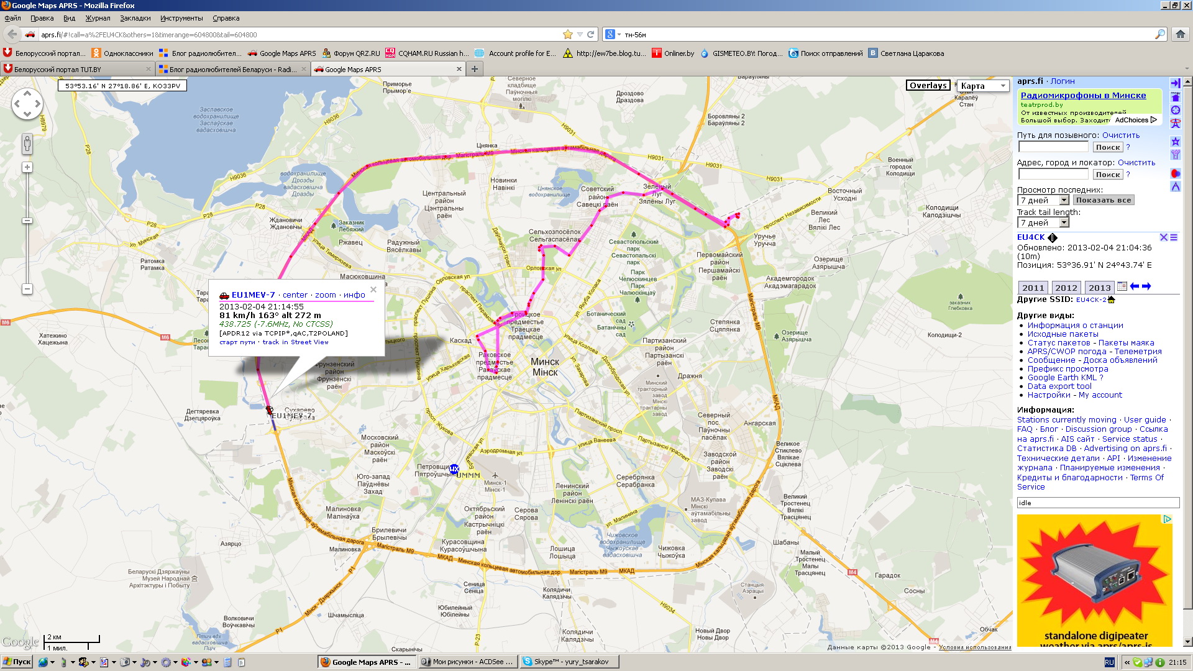Click the Показать все button
The width and height of the screenshot is (1193, 671).
click(x=1103, y=200)
